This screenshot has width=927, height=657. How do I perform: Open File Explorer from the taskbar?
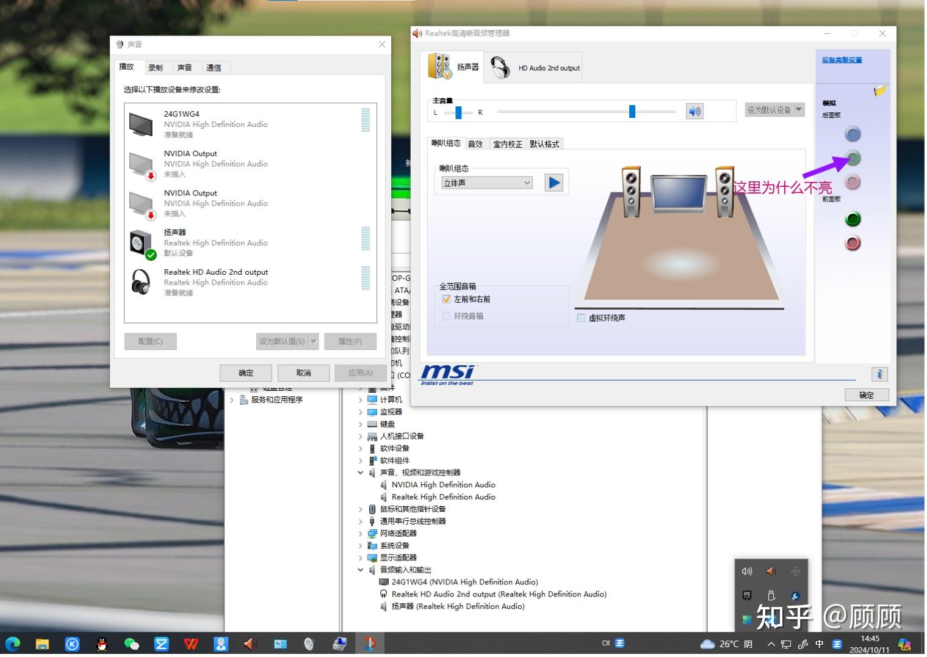(x=42, y=644)
